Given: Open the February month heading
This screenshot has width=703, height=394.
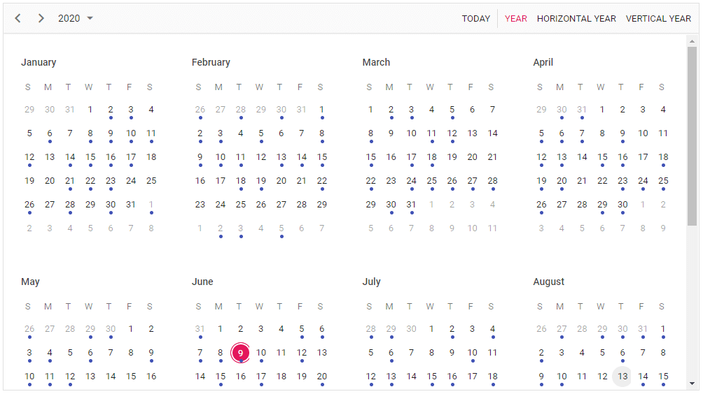Looking at the screenshot, I should point(211,62).
